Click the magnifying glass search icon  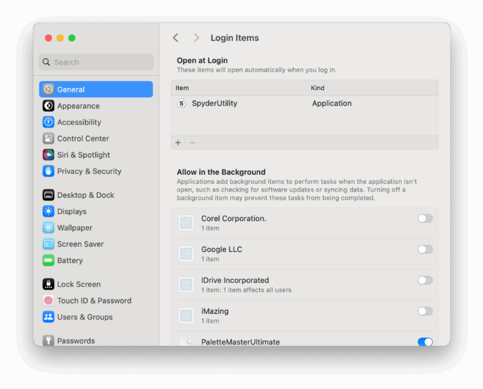click(46, 62)
